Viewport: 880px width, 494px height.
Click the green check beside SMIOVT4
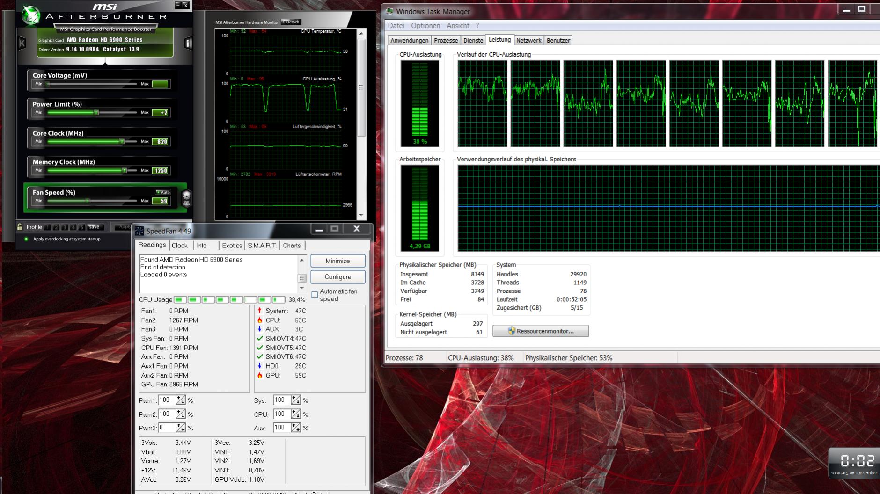260,338
